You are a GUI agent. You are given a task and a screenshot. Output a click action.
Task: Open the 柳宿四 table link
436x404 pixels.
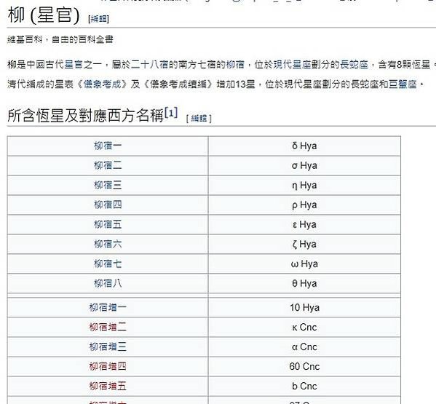point(108,205)
